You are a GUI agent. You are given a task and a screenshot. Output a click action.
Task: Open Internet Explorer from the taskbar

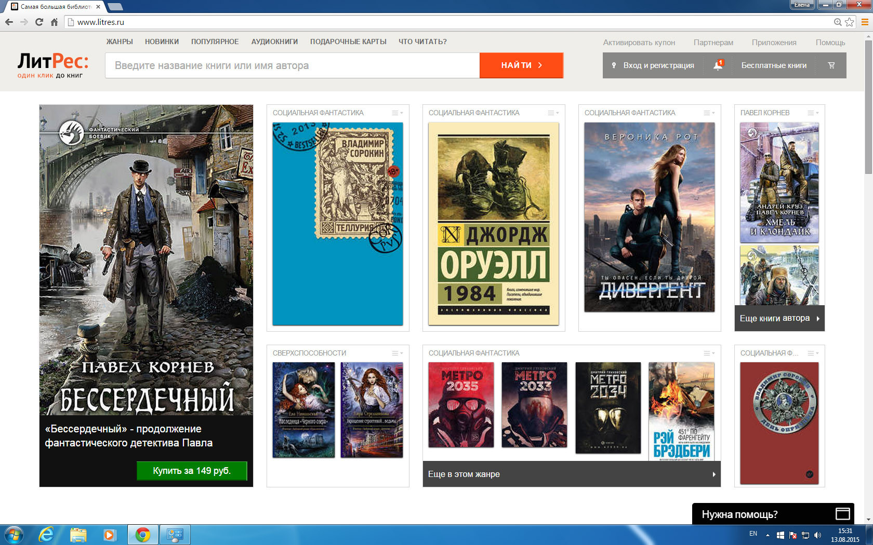(47, 534)
